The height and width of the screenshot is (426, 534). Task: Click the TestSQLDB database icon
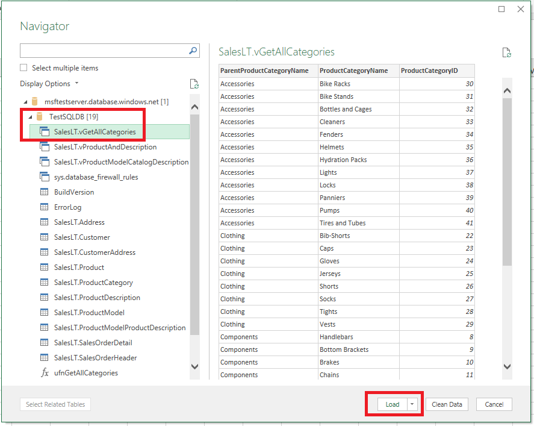click(39, 116)
